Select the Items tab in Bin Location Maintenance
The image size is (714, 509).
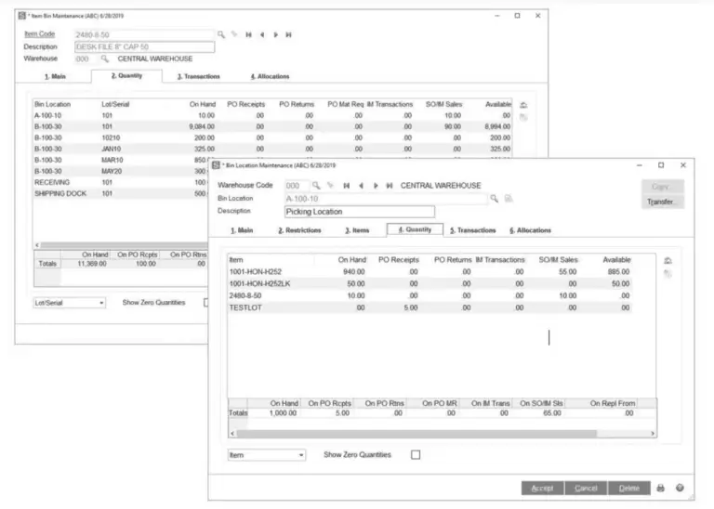click(357, 230)
